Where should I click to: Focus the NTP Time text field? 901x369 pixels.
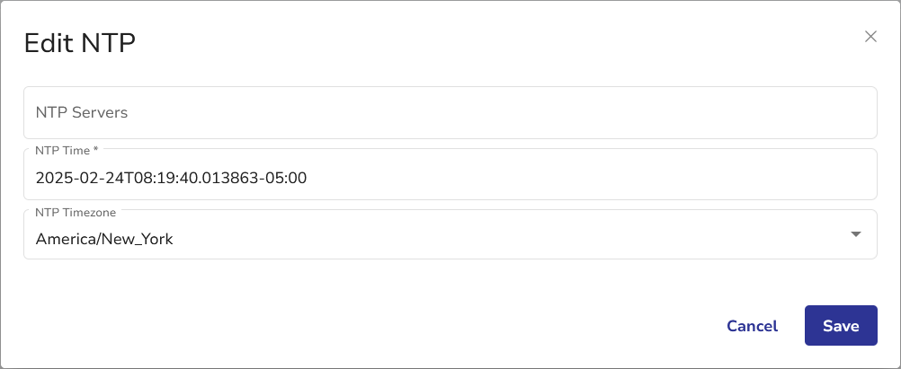(450, 178)
